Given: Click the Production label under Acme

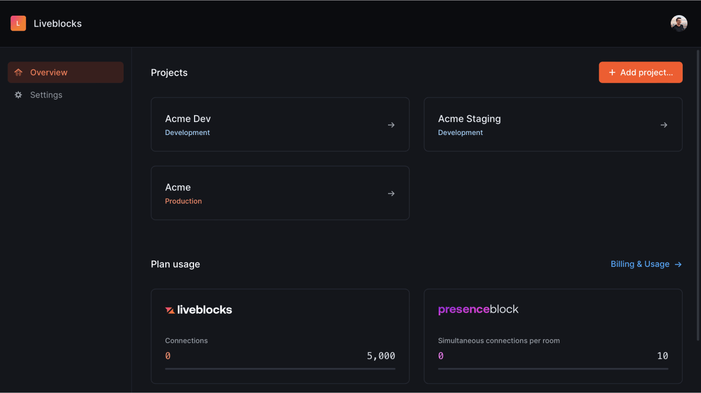Looking at the screenshot, I should pos(183,201).
